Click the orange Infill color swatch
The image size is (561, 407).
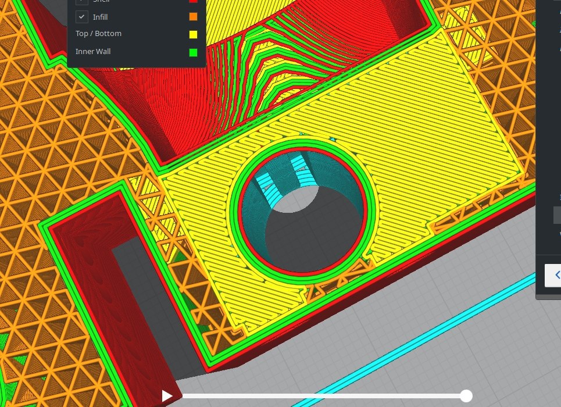click(193, 16)
